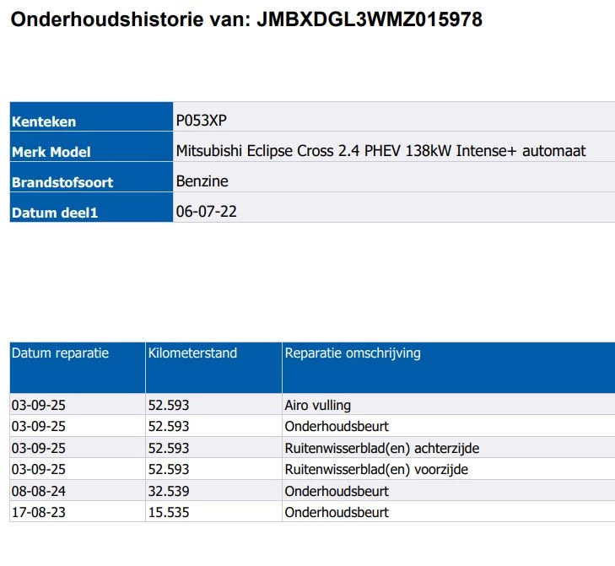The width and height of the screenshot is (615, 566).
Task: Click Onderhoudsbeurt in the 08-08-24 row
Action: 337,491
